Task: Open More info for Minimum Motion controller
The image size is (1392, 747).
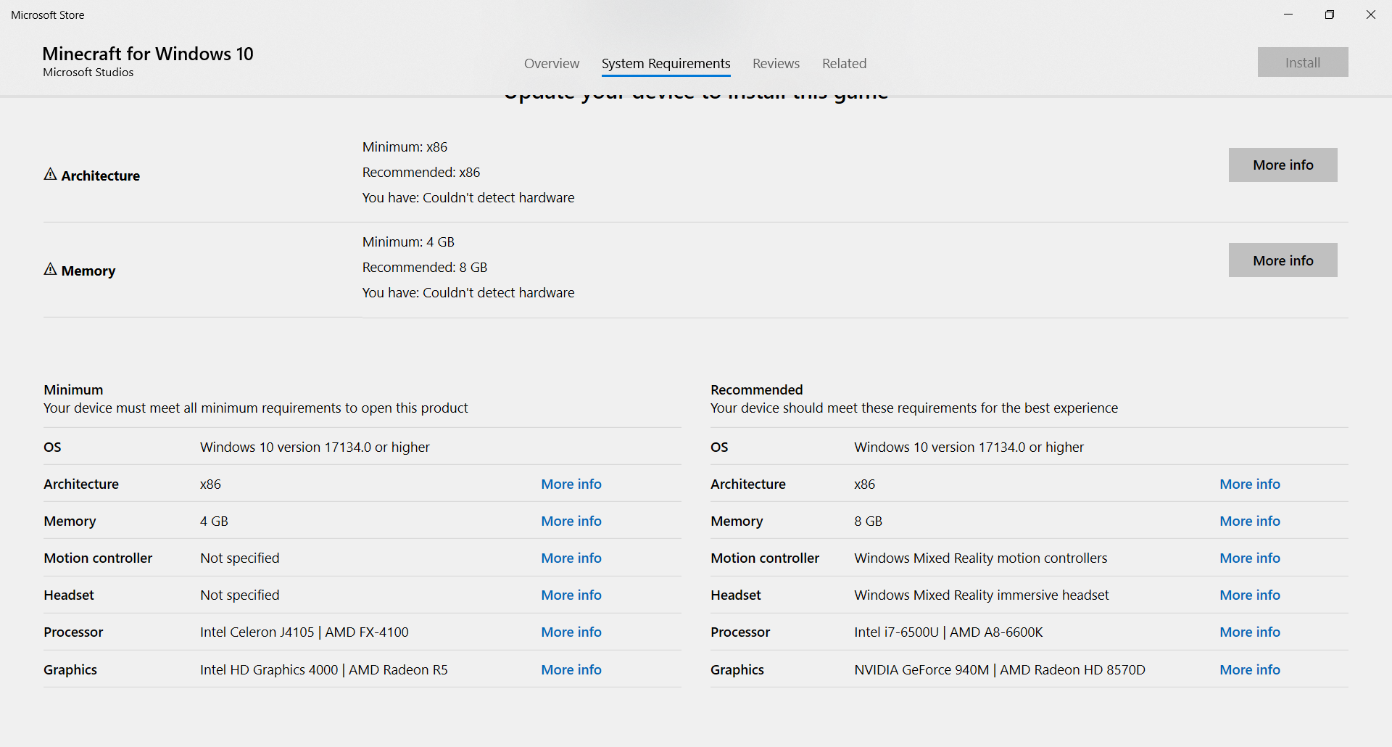Action: click(x=571, y=558)
